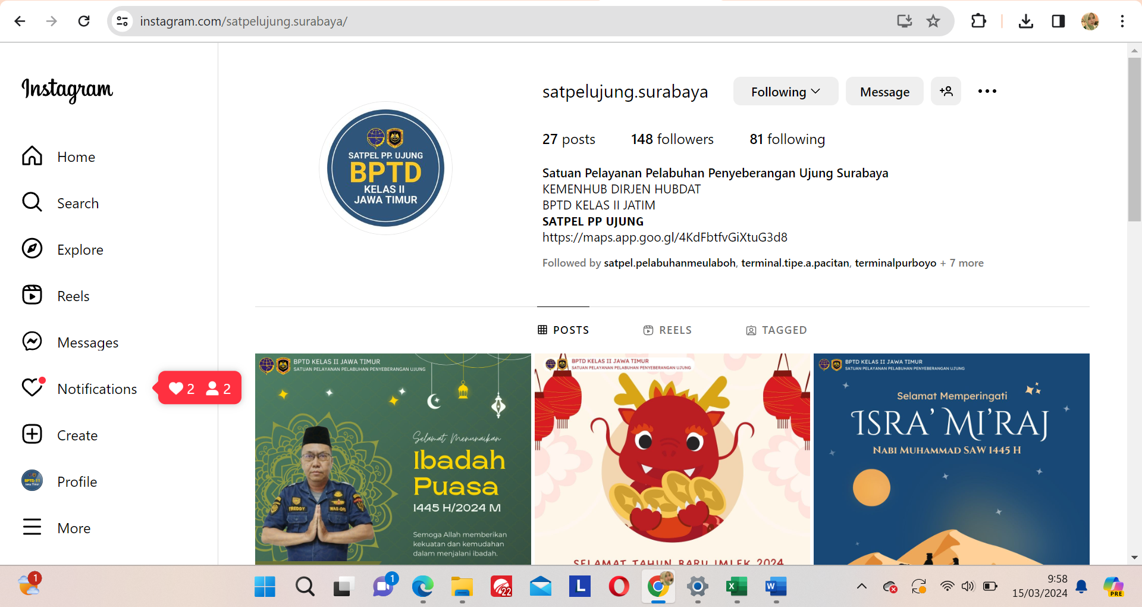Screen dimensions: 1142x607
Task: Open the three-dot profile options menu
Action: pos(987,92)
